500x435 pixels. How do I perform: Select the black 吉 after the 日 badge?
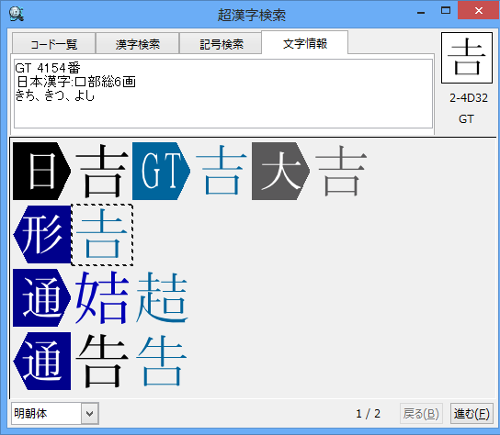[101, 171]
